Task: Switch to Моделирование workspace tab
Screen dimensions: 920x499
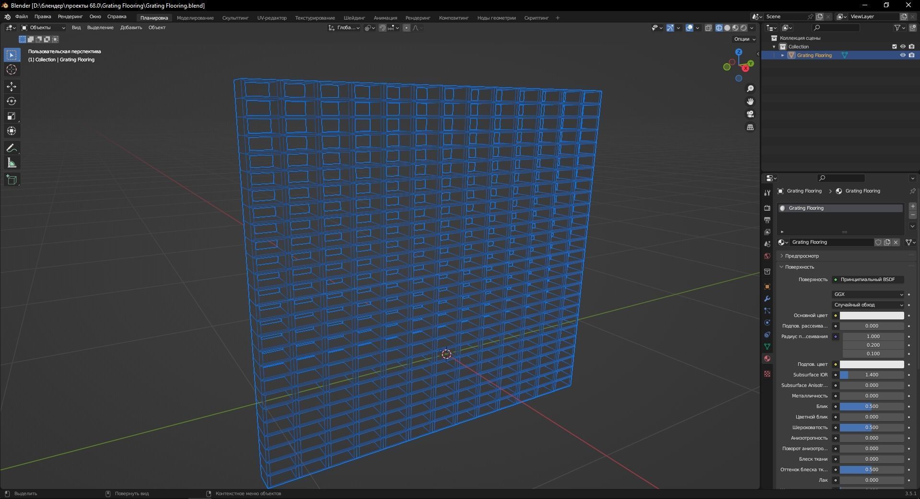Action: pyautogui.click(x=195, y=18)
